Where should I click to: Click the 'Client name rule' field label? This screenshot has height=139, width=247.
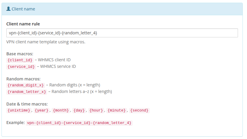point(23,24)
